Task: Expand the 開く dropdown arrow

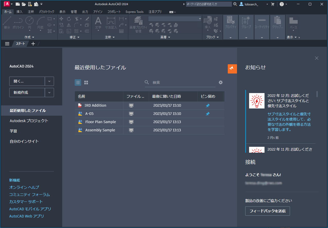Action: coord(49,81)
